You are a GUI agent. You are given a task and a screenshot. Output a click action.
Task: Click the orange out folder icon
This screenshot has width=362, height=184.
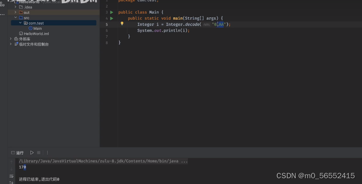[21, 12]
